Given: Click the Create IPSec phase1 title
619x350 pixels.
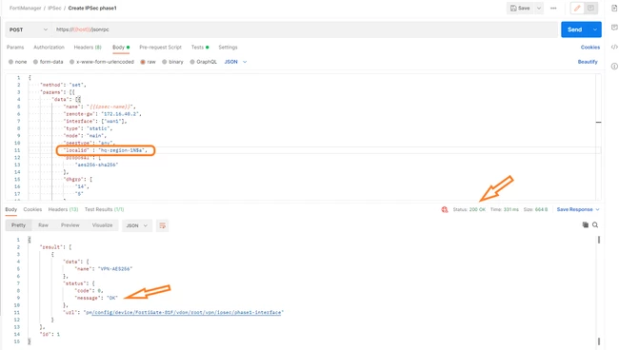Looking at the screenshot, I should pyautogui.click(x=92, y=9).
